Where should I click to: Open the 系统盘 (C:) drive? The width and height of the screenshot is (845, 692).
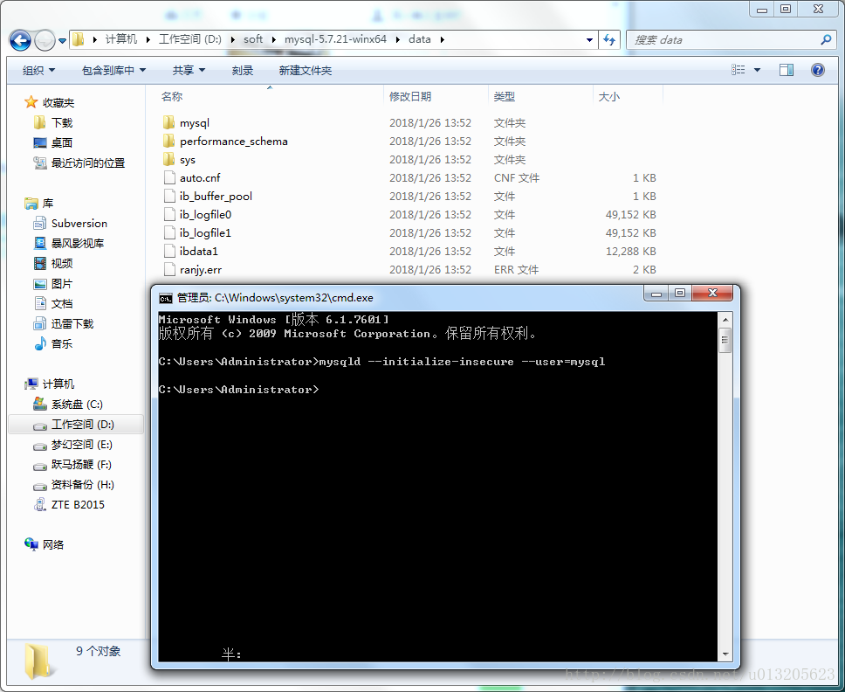[77, 404]
